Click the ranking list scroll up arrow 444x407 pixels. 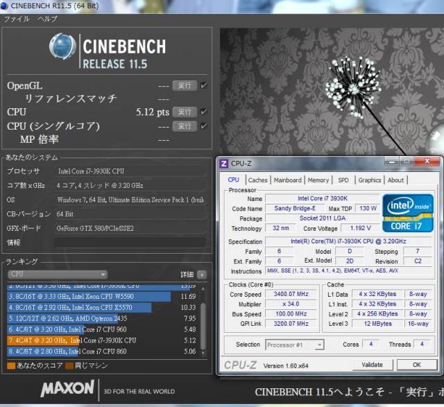(x=203, y=288)
